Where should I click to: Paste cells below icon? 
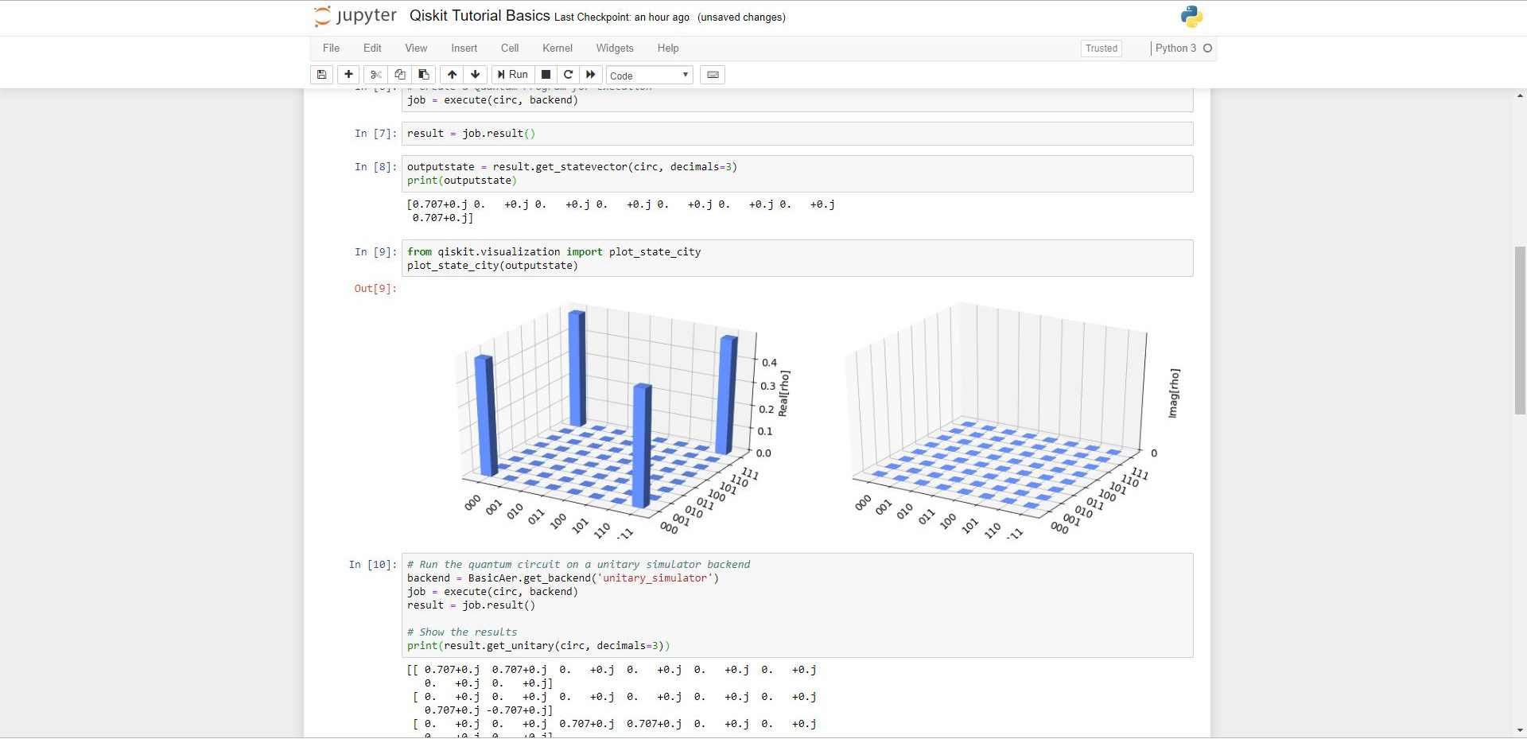tap(424, 75)
